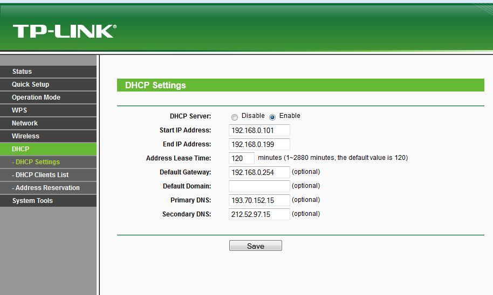Collapse the DHCP menu section
Viewport: 493px width, 295px height.
pyautogui.click(x=20, y=149)
